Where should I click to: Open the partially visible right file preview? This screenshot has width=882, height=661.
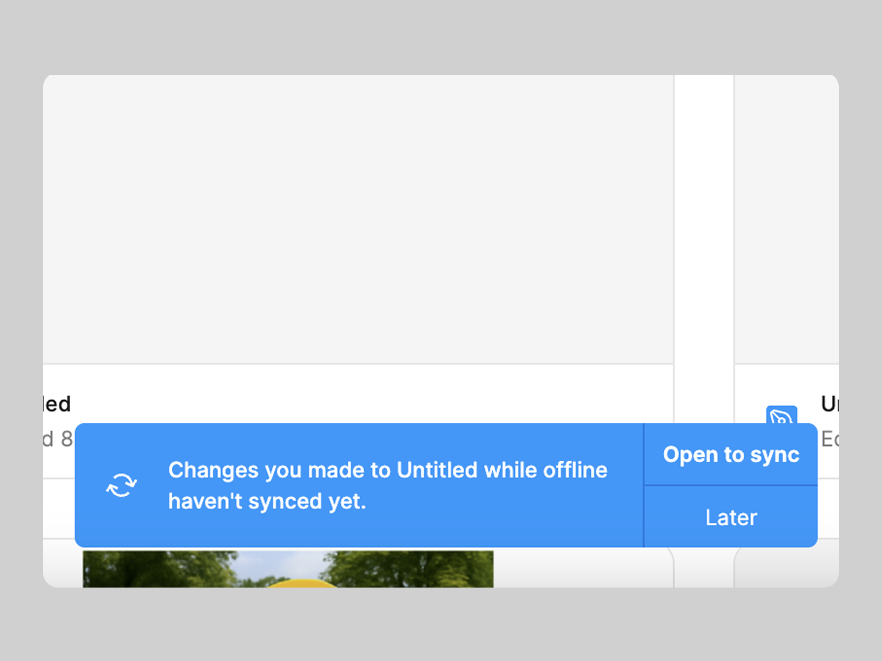click(786, 219)
